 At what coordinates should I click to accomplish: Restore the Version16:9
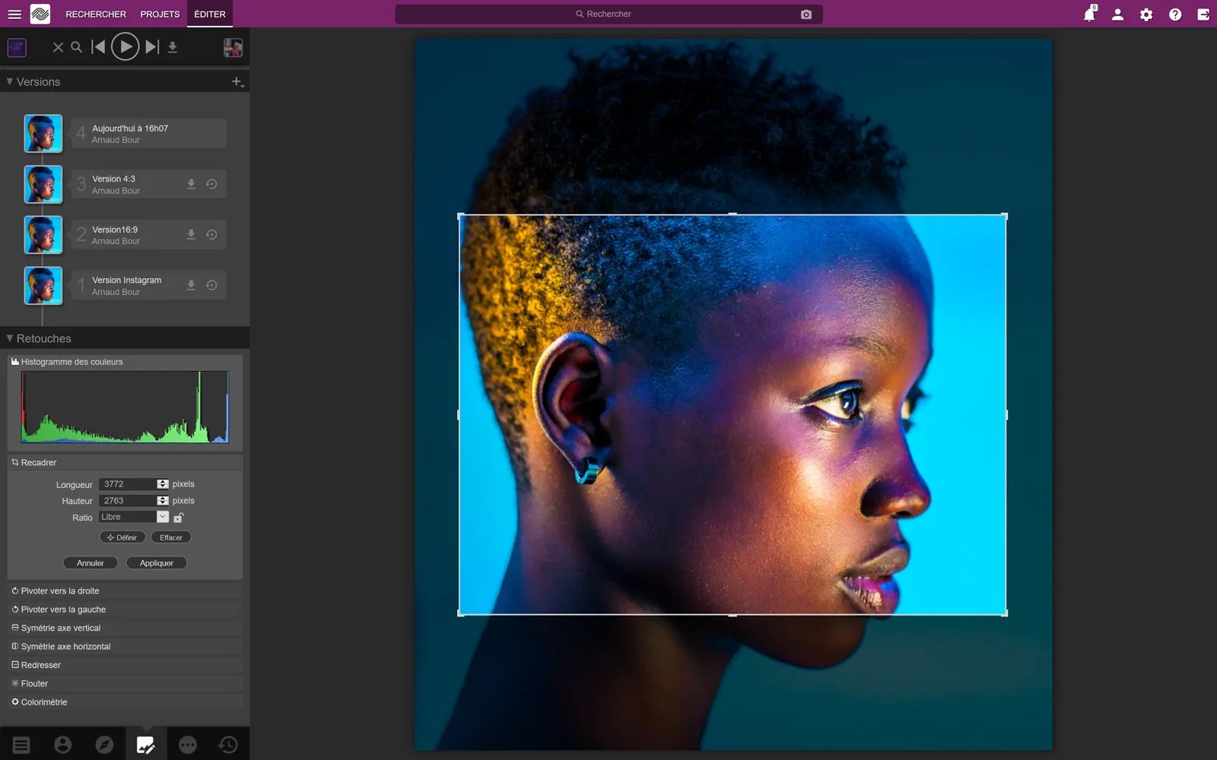[211, 235]
